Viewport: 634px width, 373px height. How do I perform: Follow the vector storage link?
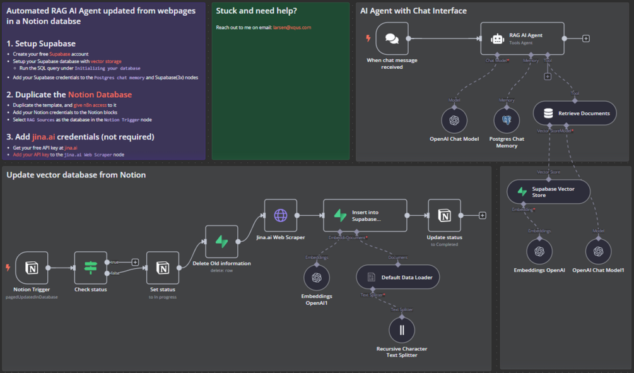[106, 61]
